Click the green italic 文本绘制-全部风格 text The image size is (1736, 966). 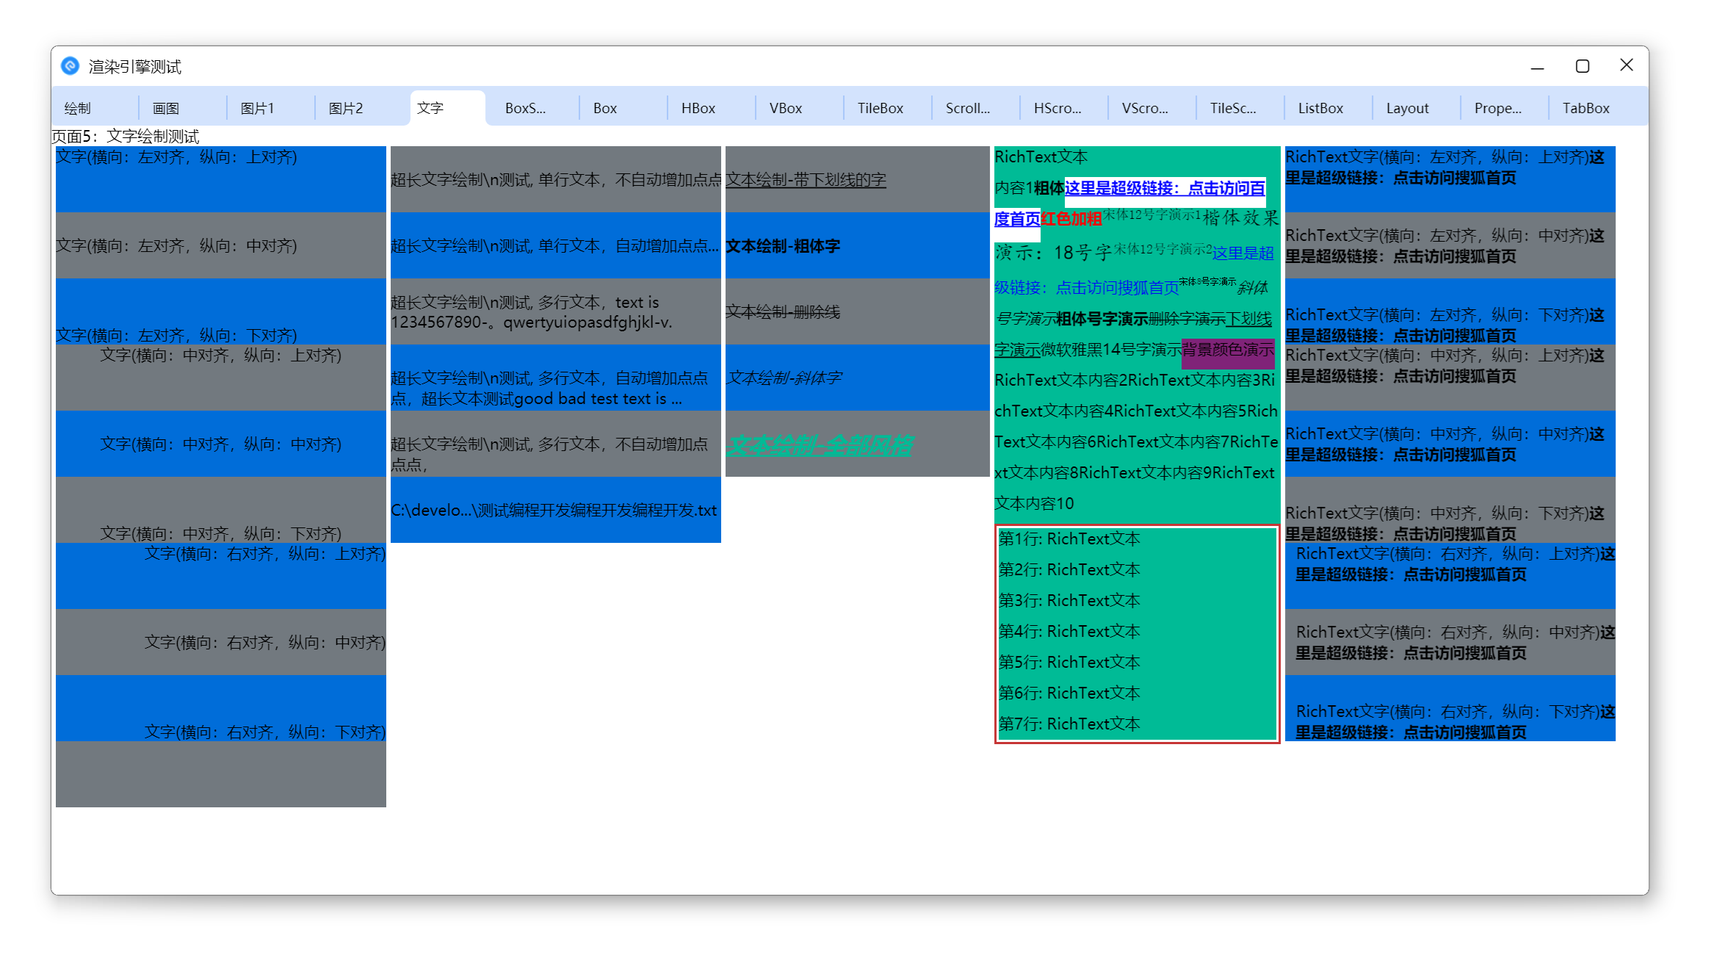820,444
